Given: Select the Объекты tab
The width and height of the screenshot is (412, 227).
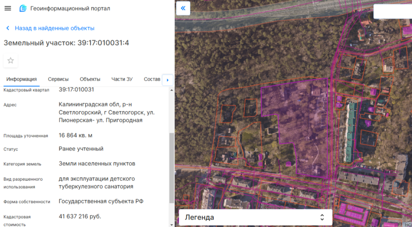Looking at the screenshot, I should 90,79.
